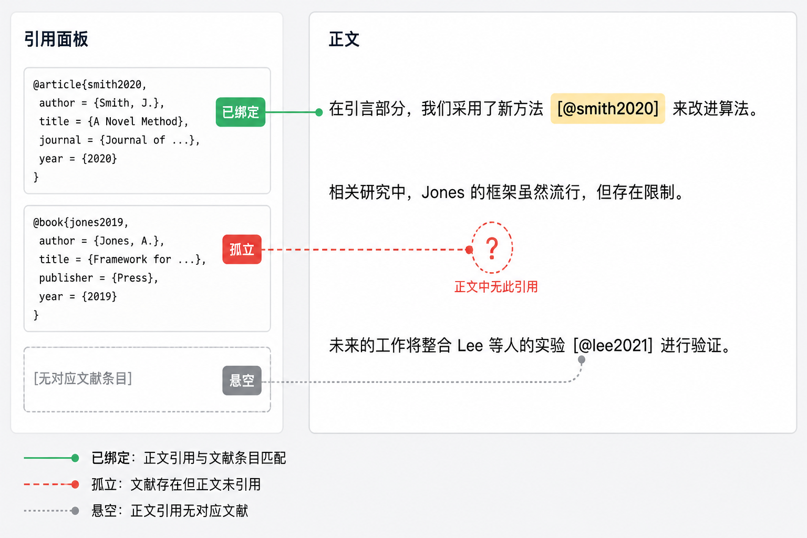Click the green dot at the smith2020 connector end
The height and width of the screenshot is (538, 807).
coord(319,112)
